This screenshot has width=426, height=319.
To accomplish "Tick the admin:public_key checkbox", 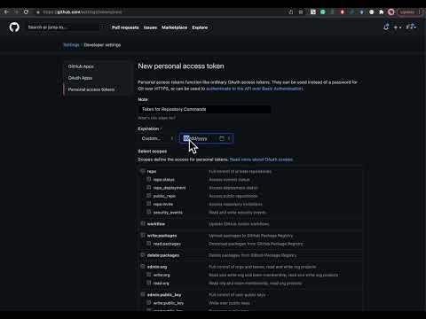I will [143, 294].
